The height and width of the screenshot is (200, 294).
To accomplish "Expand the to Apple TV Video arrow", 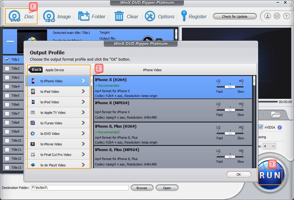I will [x=83, y=112].
